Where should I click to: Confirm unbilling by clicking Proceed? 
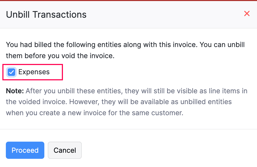tap(25, 150)
